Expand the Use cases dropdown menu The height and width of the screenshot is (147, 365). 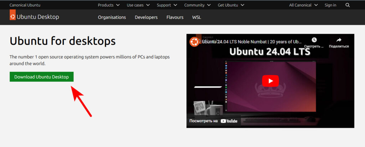tap(138, 5)
